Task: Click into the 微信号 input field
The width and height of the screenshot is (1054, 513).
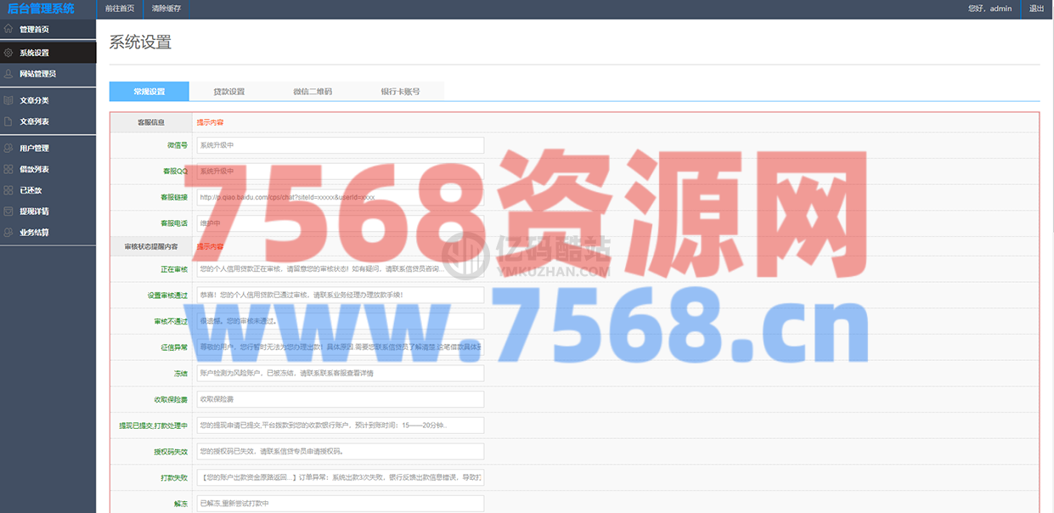Action: point(340,145)
